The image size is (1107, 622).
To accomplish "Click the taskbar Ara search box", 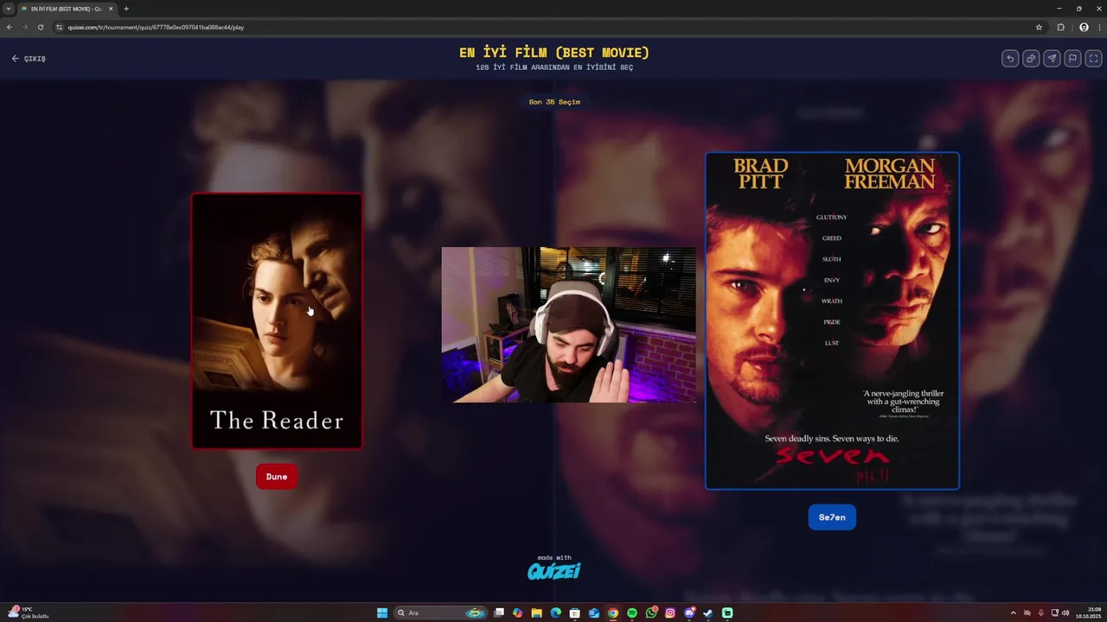I will coord(440,612).
